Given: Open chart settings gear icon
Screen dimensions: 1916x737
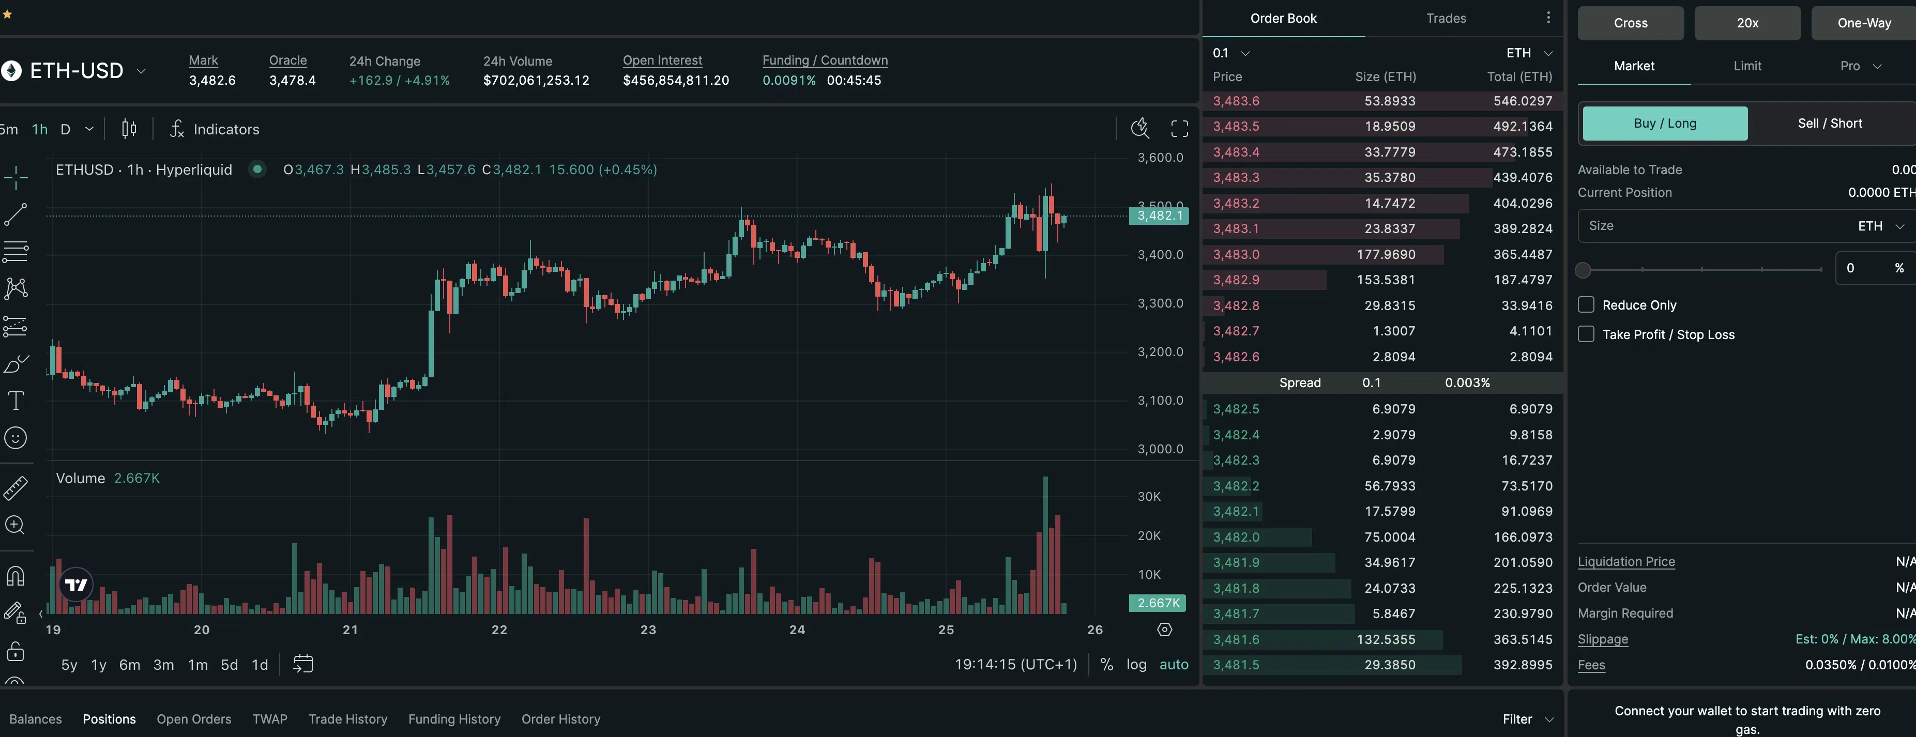Looking at the screenshot, I should pyautogui.click(x=1165, y=630).
